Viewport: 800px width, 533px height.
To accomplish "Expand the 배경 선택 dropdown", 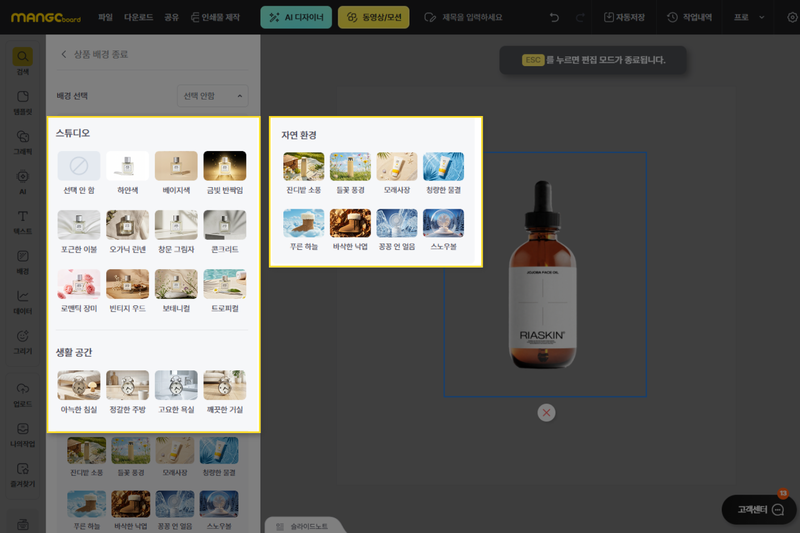I will [212, 96].
